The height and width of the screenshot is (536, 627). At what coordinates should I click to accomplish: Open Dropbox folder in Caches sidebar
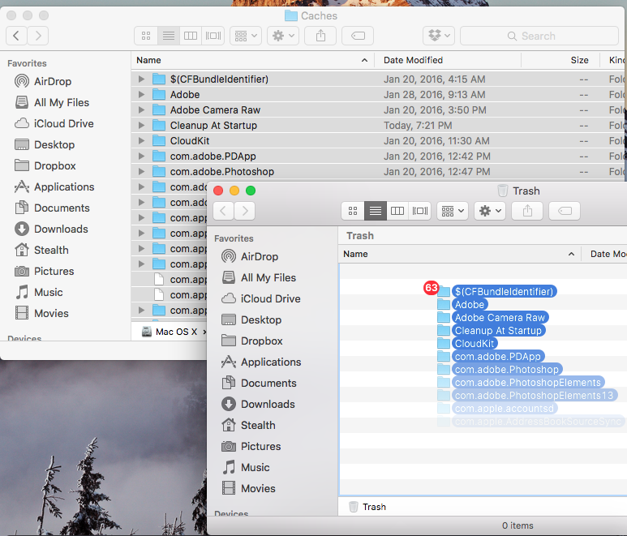pyautogui.click(x=45, y=166)
